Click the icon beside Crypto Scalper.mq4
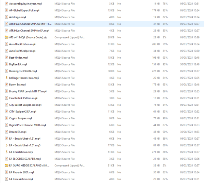204x183 pixels. pos(6,118)
